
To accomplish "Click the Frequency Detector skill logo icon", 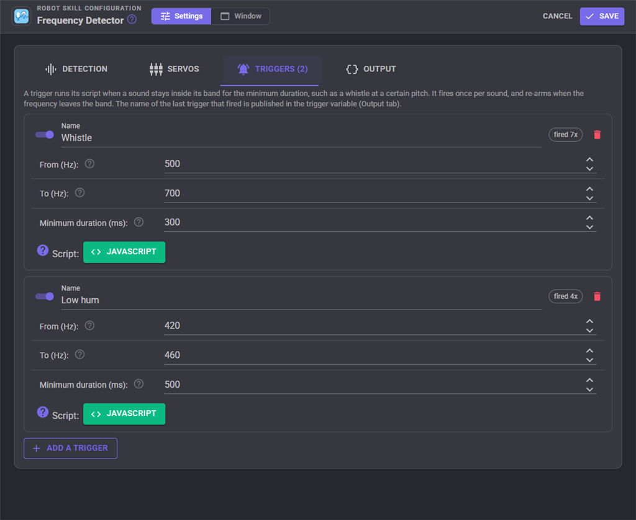I will 22,16.
